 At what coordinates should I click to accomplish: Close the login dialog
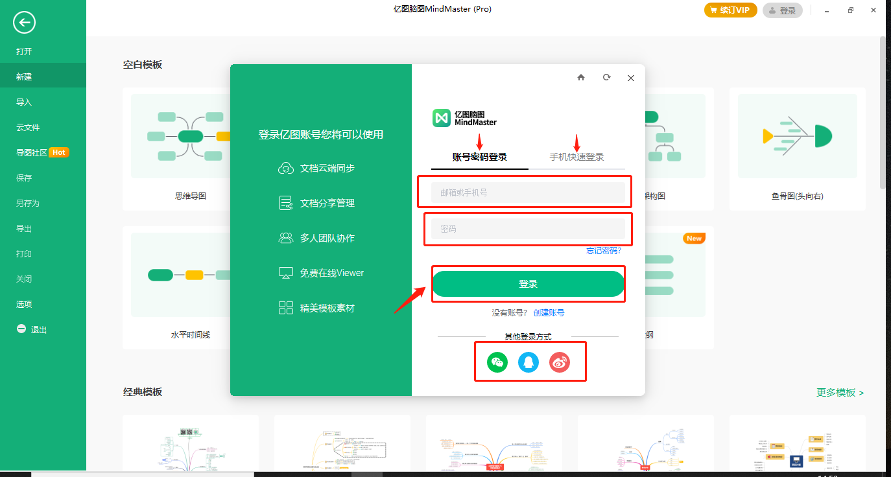click(631, 78)
